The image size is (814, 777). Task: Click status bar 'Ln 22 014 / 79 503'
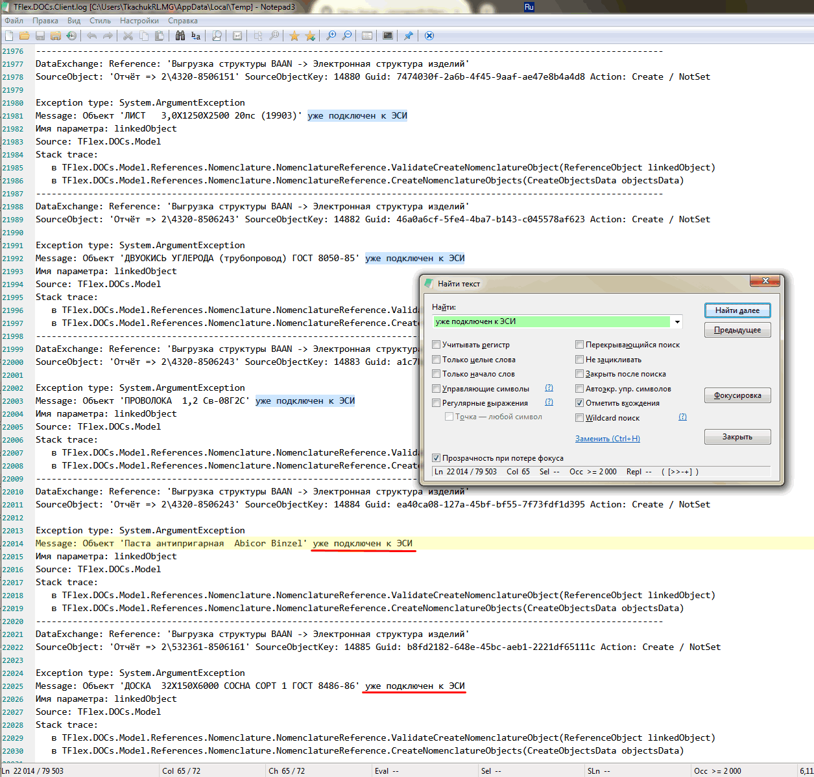click(x=32, y=771)
